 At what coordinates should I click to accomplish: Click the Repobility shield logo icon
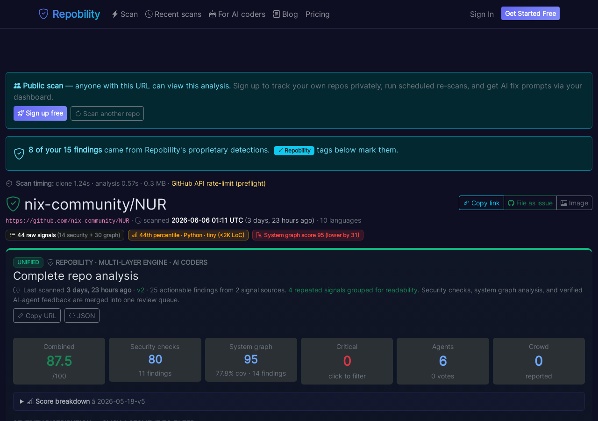[x=43, y=14]
